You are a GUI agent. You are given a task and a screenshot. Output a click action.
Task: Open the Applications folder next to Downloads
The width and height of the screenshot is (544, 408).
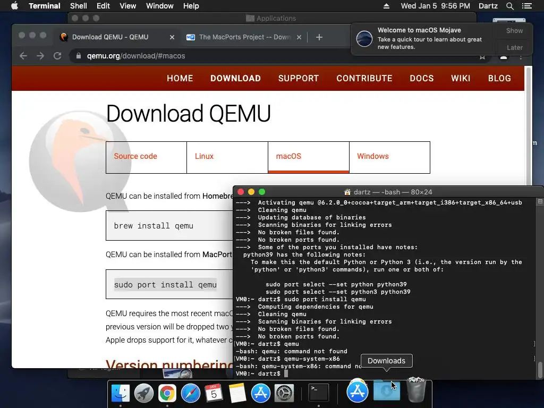[x=358, y=390]
